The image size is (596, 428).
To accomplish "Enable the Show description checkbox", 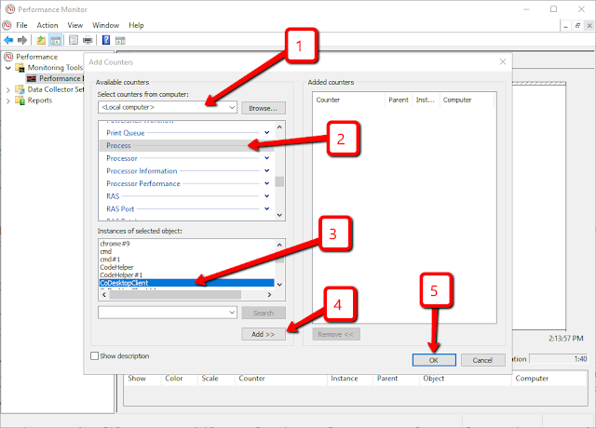I will coord(95,355).
